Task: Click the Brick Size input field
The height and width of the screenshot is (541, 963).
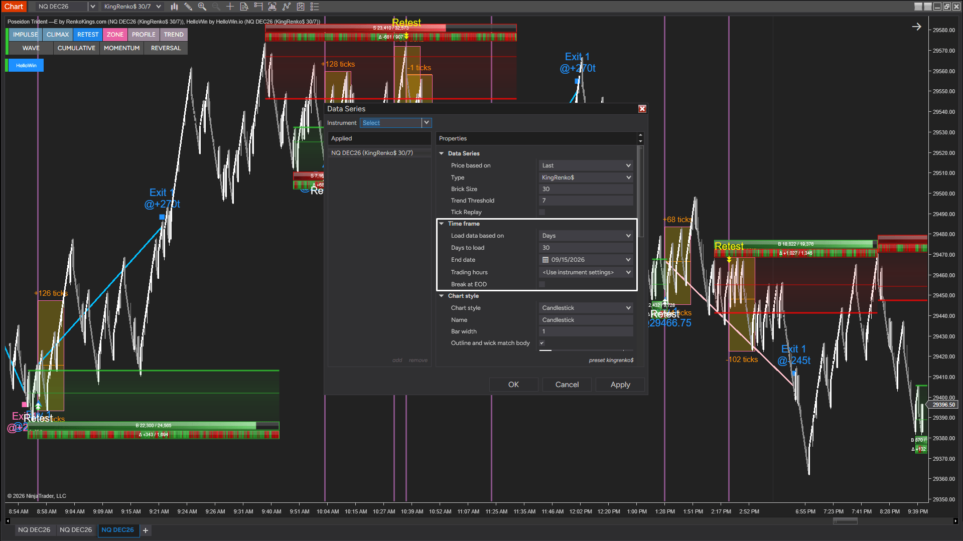Action: (x=586, y=189)
